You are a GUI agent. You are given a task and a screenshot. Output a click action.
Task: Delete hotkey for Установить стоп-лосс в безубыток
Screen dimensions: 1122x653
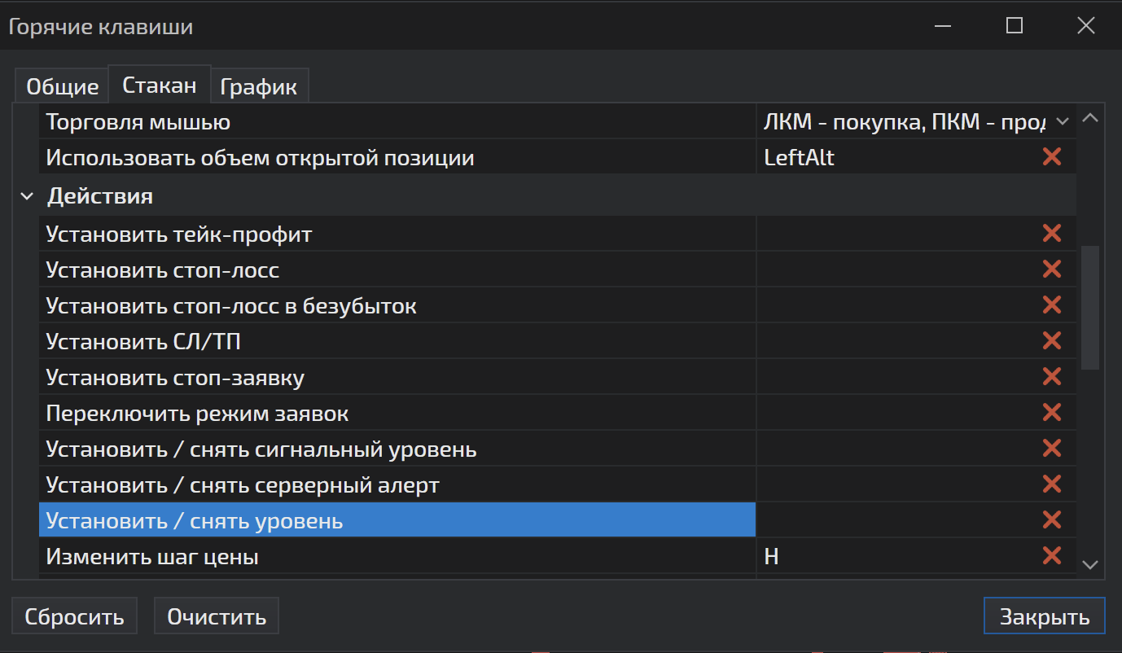[1051, 305]
